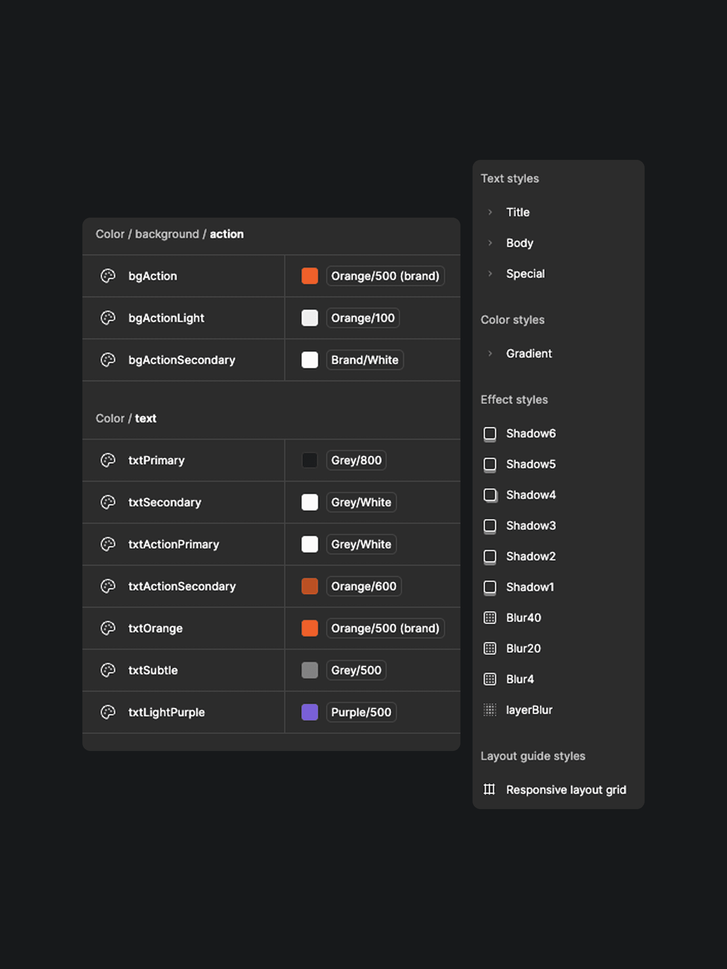Viewport: 727px width, 969px height.
Task: Click the Brand/White alias chip
Action: point(365,360)
